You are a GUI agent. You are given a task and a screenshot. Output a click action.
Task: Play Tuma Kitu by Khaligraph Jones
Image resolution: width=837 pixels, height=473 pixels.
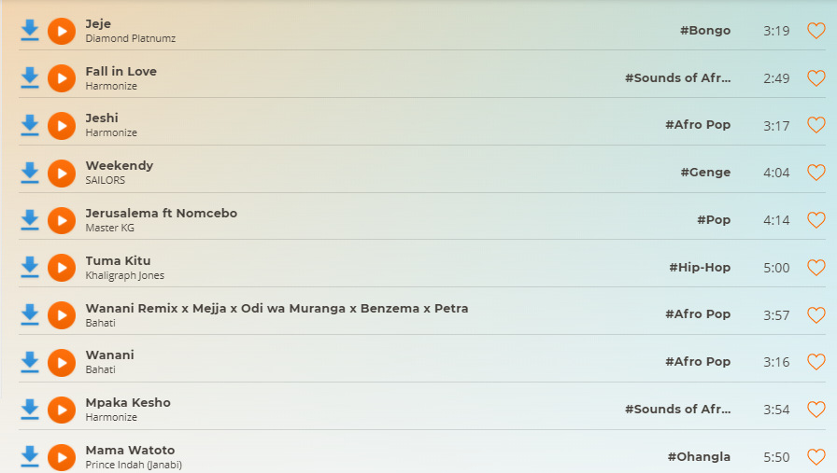pos(62,268)
